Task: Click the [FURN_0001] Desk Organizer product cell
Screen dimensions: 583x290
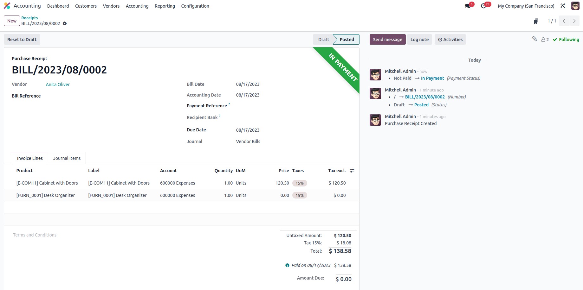Action: pyautogui.click(x=45, y=195)
